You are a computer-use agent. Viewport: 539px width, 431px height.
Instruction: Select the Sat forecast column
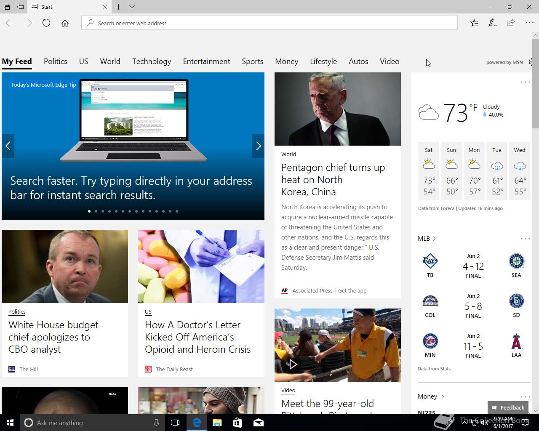click(x=429, y=171)
